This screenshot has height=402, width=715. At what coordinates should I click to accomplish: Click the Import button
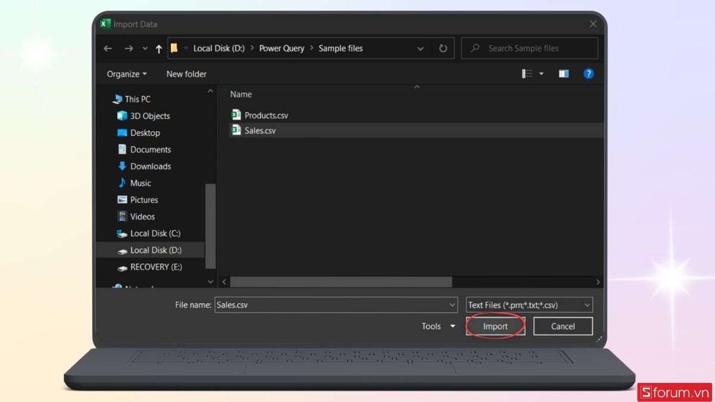pyautogui.click(x=495, y=326)
